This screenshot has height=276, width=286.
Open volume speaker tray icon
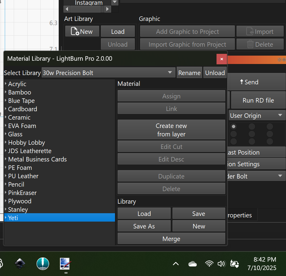point(221,264)
